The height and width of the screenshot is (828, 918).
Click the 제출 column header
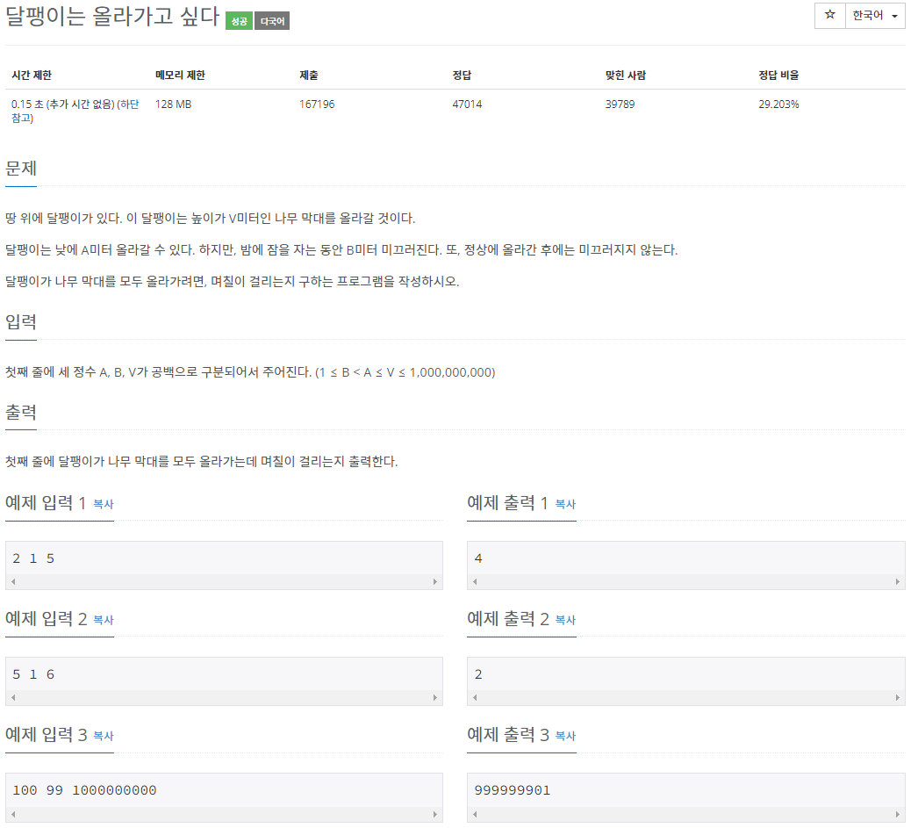click(x=309, y=75)
